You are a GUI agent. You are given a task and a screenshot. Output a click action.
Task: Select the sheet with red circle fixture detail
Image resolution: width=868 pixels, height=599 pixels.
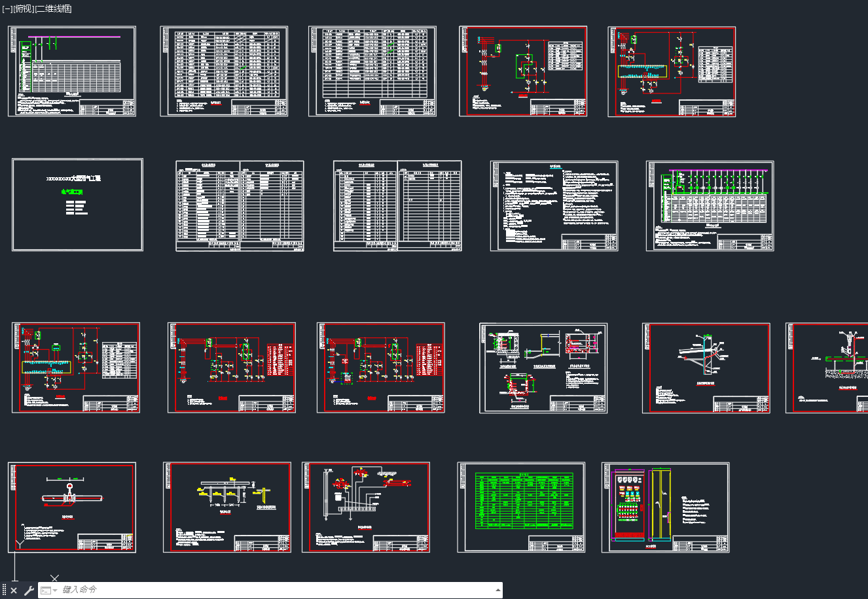(72, 507)
